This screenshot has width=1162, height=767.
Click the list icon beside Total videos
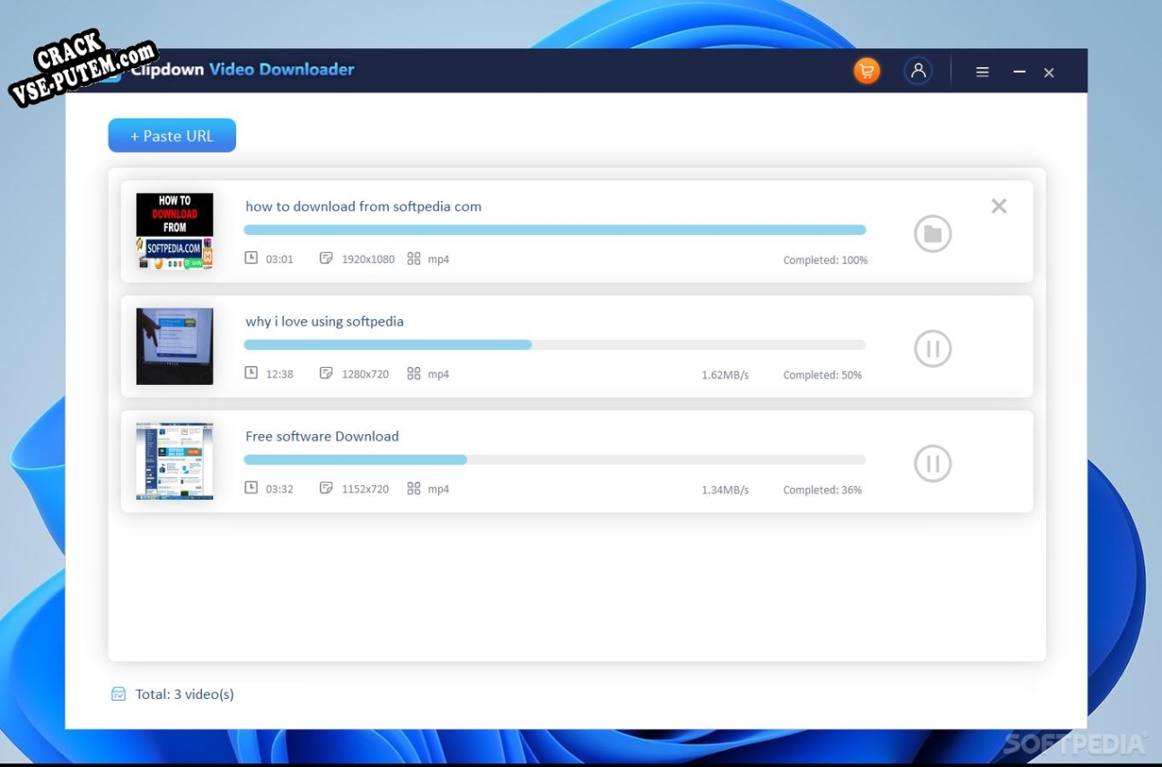click(x=119, y=693)
